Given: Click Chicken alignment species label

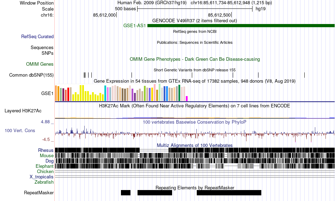Looking at the screenshot, I should (45, 172).
